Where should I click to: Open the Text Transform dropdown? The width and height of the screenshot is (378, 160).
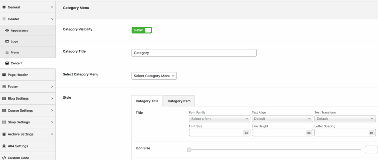pyautogui.click(x=345, y=119)
